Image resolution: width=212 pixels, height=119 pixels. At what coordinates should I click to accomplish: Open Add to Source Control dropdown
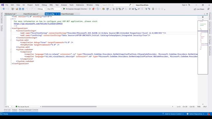pyautogui.click(x=173, y=114)
